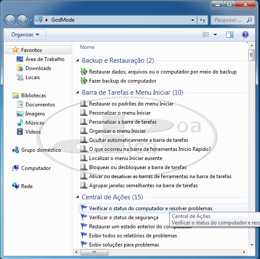Select Downloads in the Favoritos sidebar
This screenshot has width=260, height=259.
coord(38,68)
